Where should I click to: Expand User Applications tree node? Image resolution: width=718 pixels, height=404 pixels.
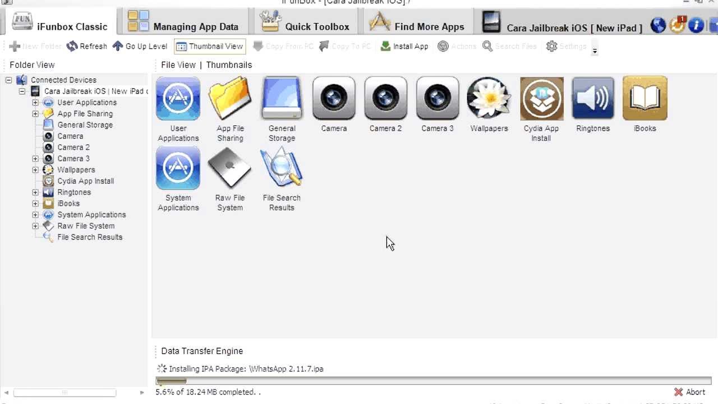tap(35, 102)
